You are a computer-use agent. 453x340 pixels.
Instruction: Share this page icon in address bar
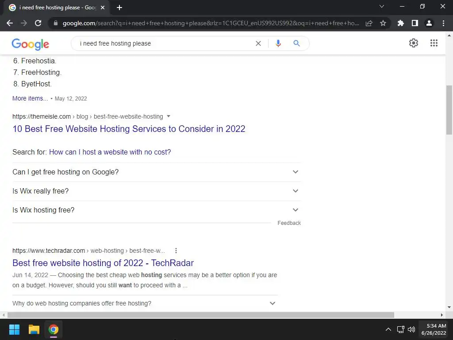tap(369, 23)
